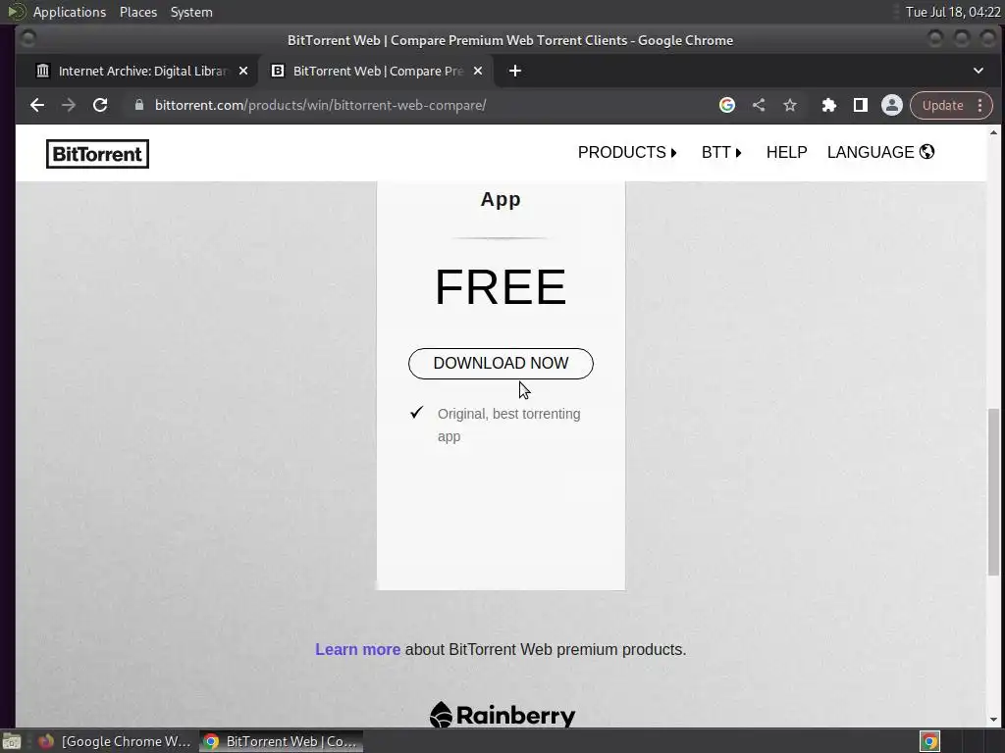The width and height of the screenshot is (1005, 753).
Task: Click the Chrome icon in system tray
Action: click(929, 741)
